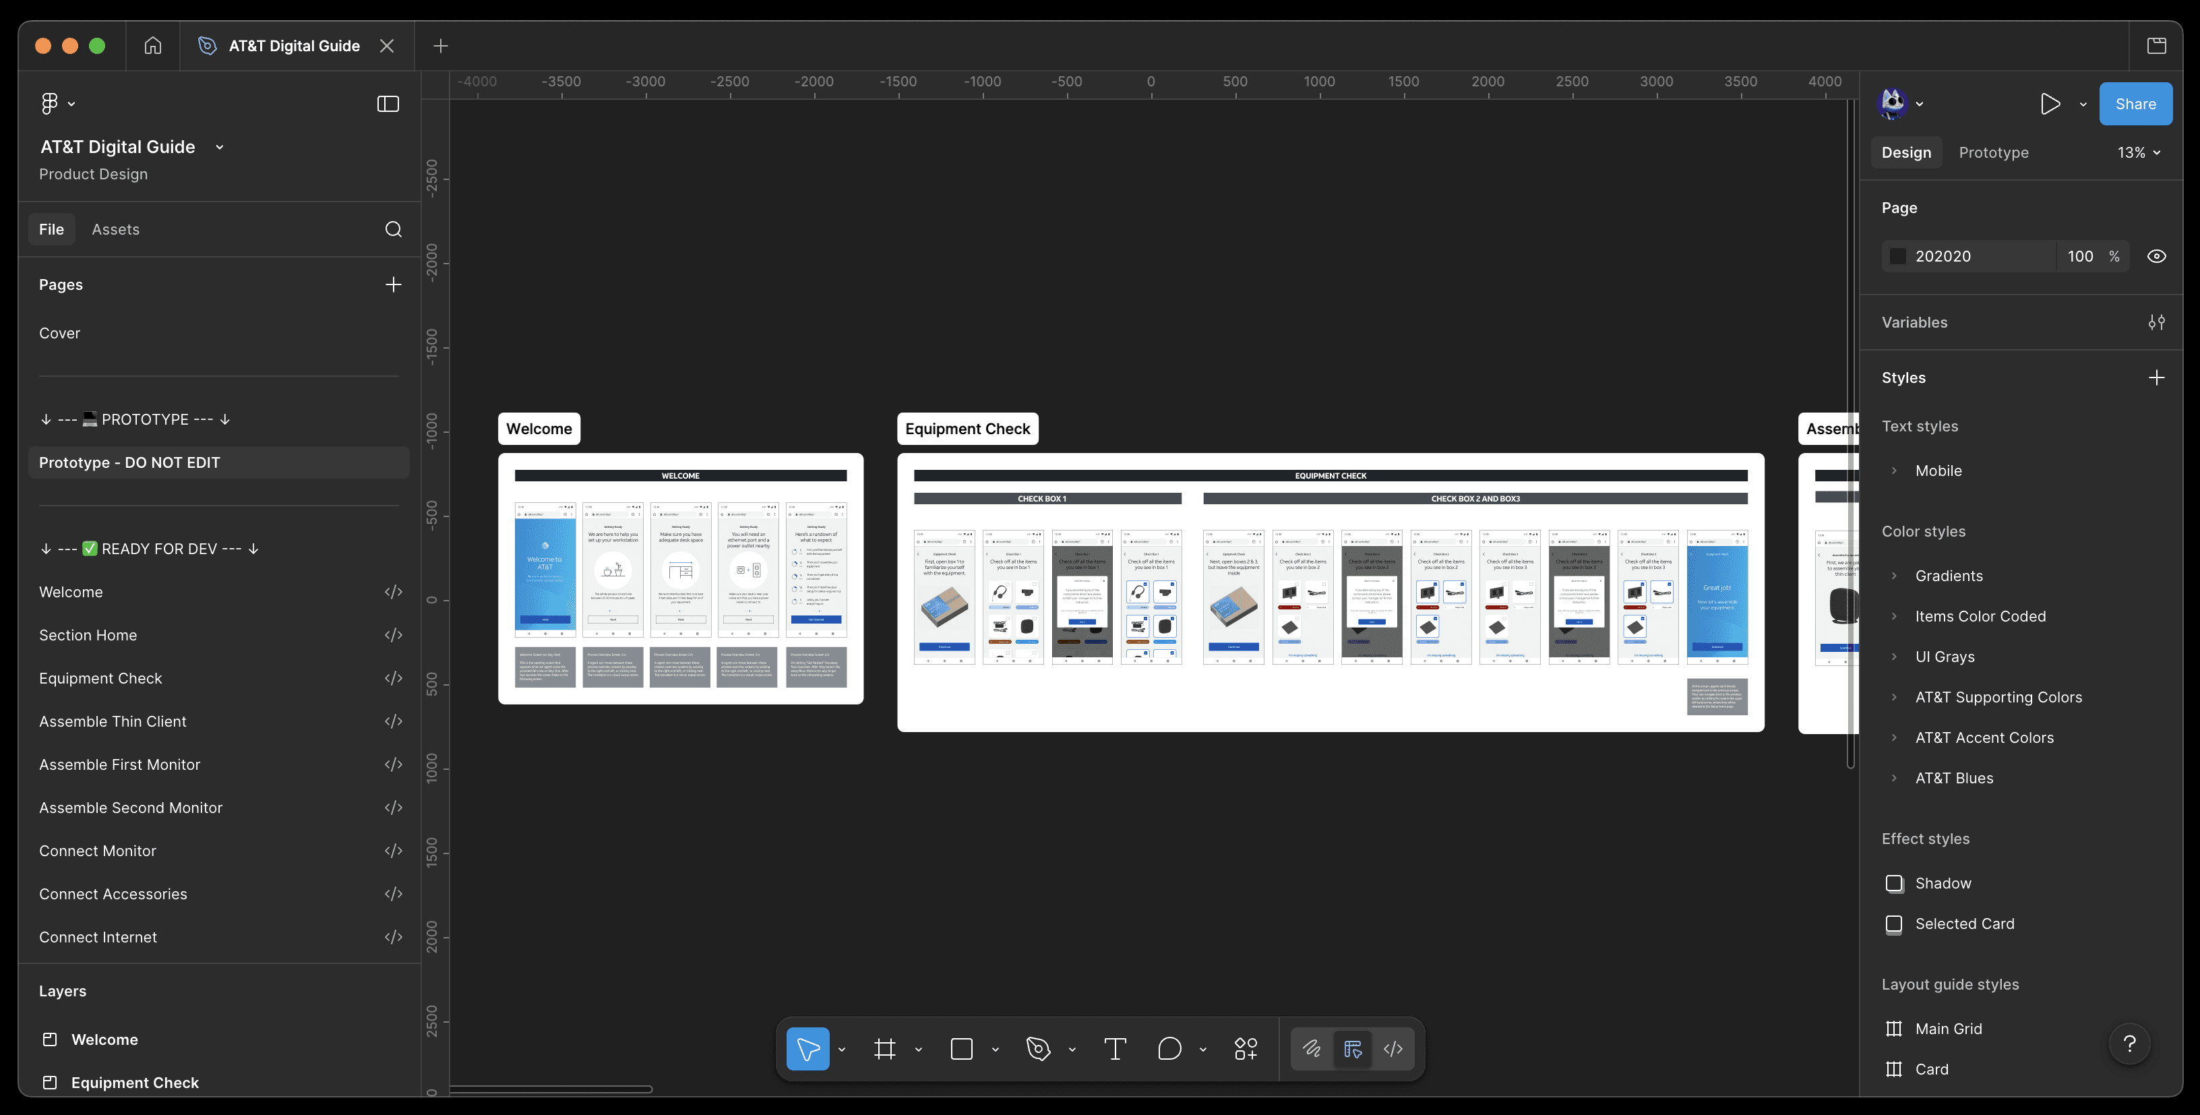The height and width of the screenshot is (1115, 2200).
Task: Switch to Draw mode in toolbar
Action: [1312, 1048]
